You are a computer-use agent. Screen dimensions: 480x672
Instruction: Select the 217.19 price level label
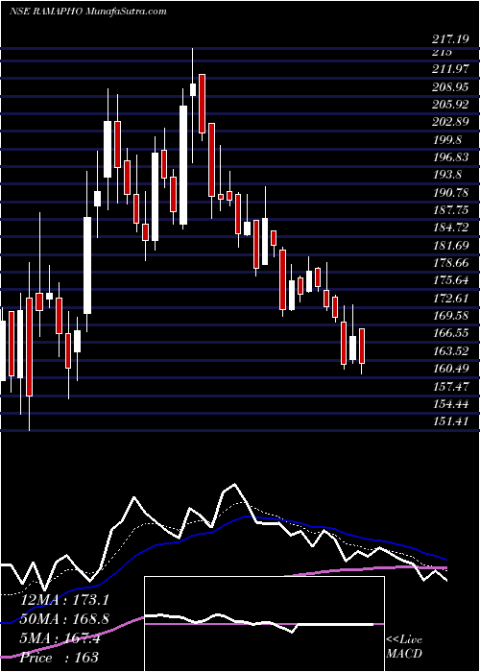point(450,40)
